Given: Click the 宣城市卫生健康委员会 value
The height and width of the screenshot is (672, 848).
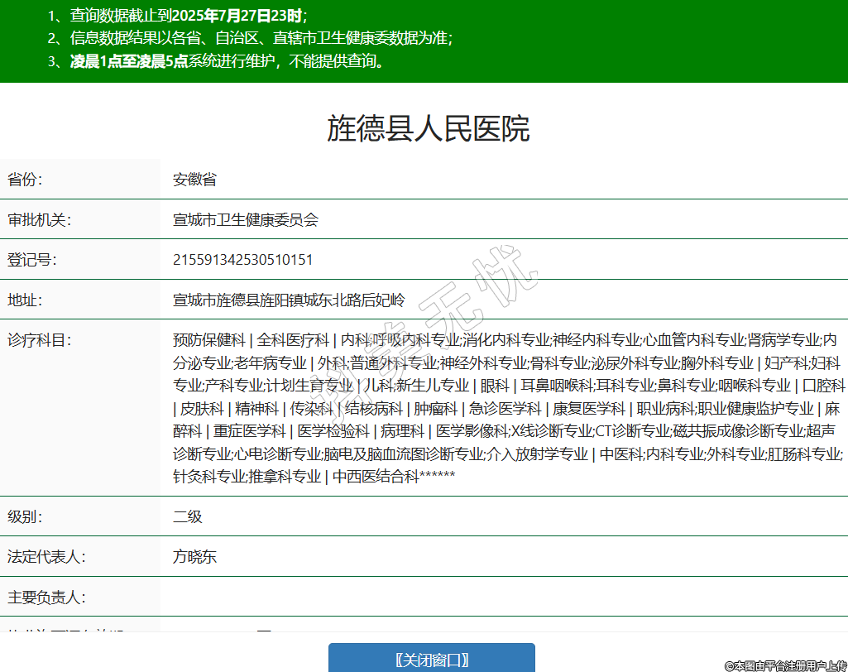Looking at the screenshot, I should (x=245, y=219).
